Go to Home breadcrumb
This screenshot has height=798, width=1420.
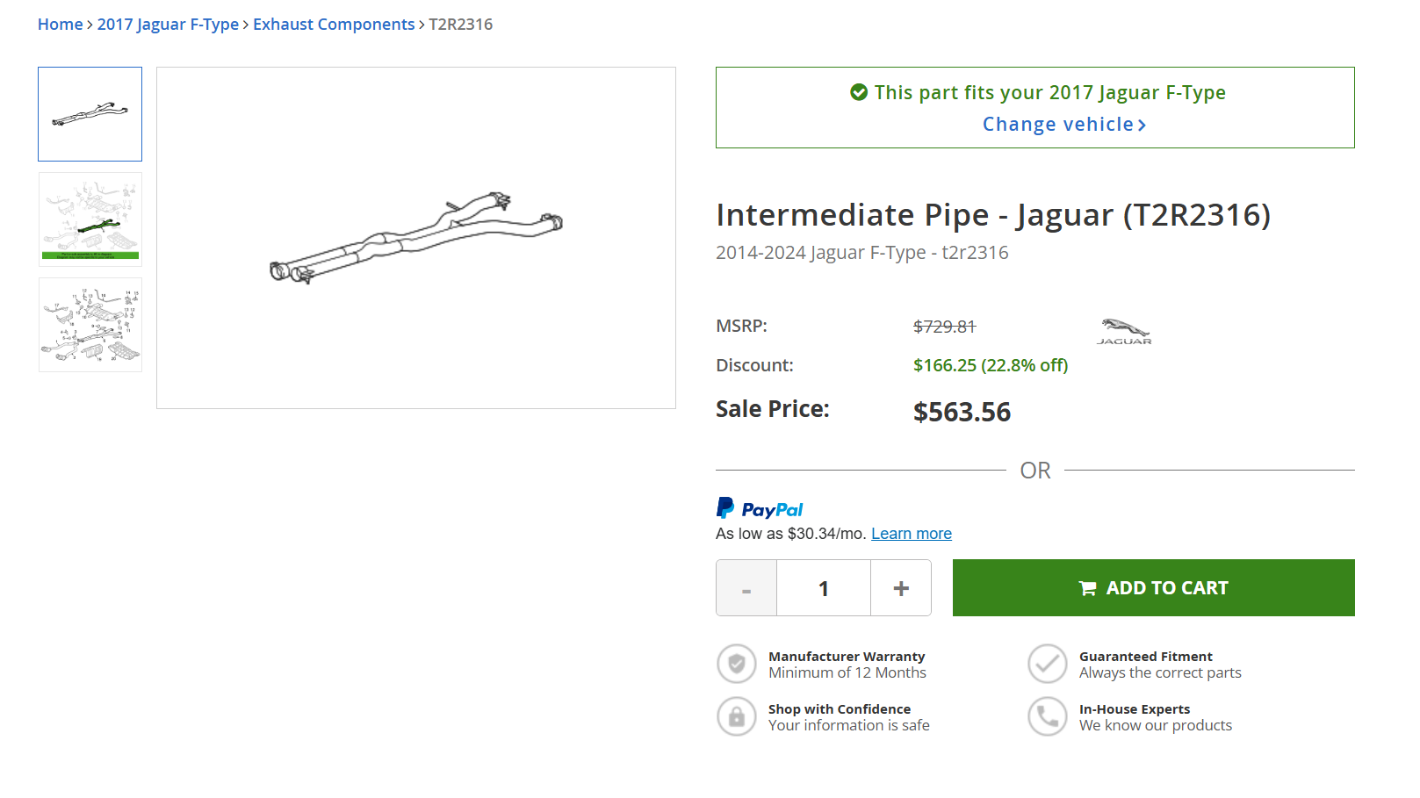60,25
